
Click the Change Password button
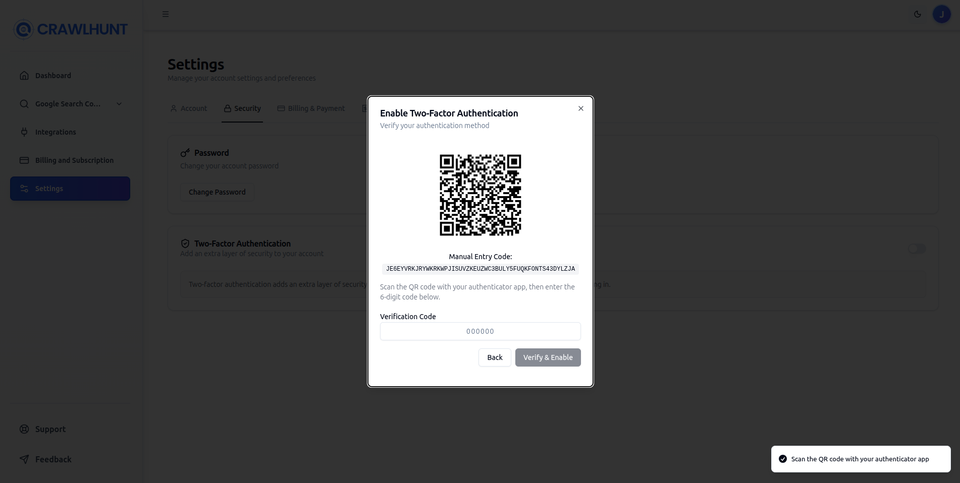[x=217, y=192]
